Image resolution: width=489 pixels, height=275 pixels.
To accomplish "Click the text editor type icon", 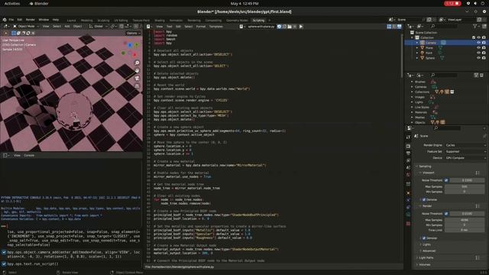I will point(149,27).
